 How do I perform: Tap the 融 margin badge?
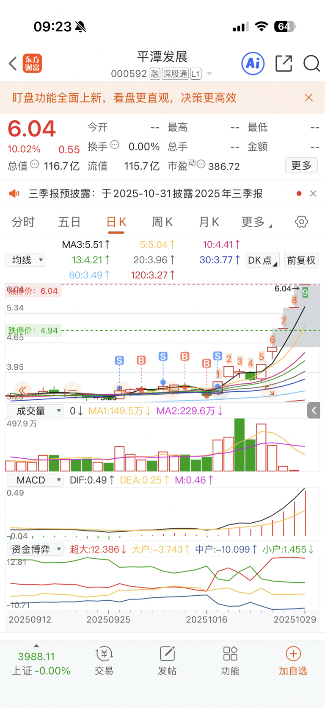point(155,74)
